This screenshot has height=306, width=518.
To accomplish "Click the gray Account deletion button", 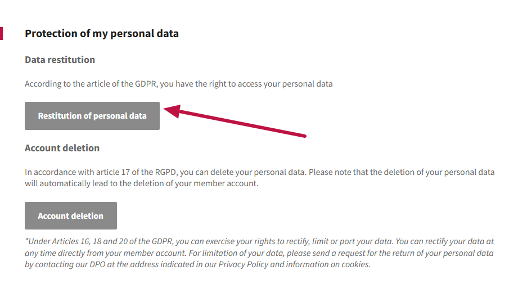I will pyautogui.click(x=71, y=216).
